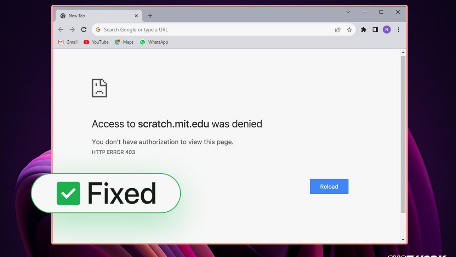Click the extensions puzzle piece icon
Image resolution: width=456 pixels, height=257 pixels.
[x=363, y=30]
